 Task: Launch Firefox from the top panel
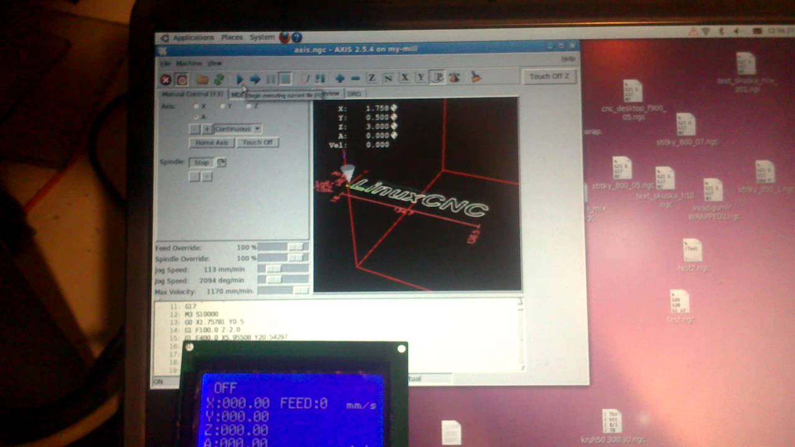[x=284, y=37]
